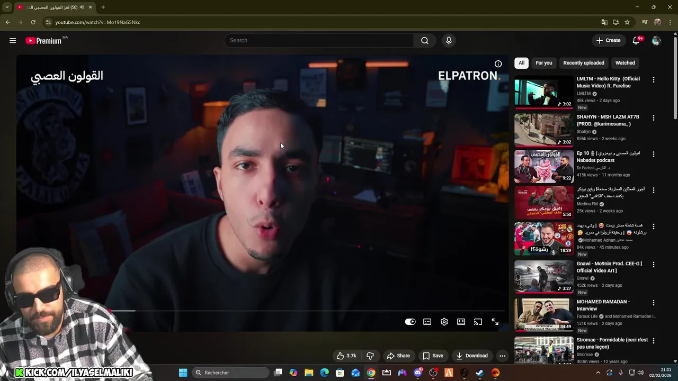This screenshot has width=678, height=381.
Task: Open options for Gnawi Mo9nin video
Action: 654,265
